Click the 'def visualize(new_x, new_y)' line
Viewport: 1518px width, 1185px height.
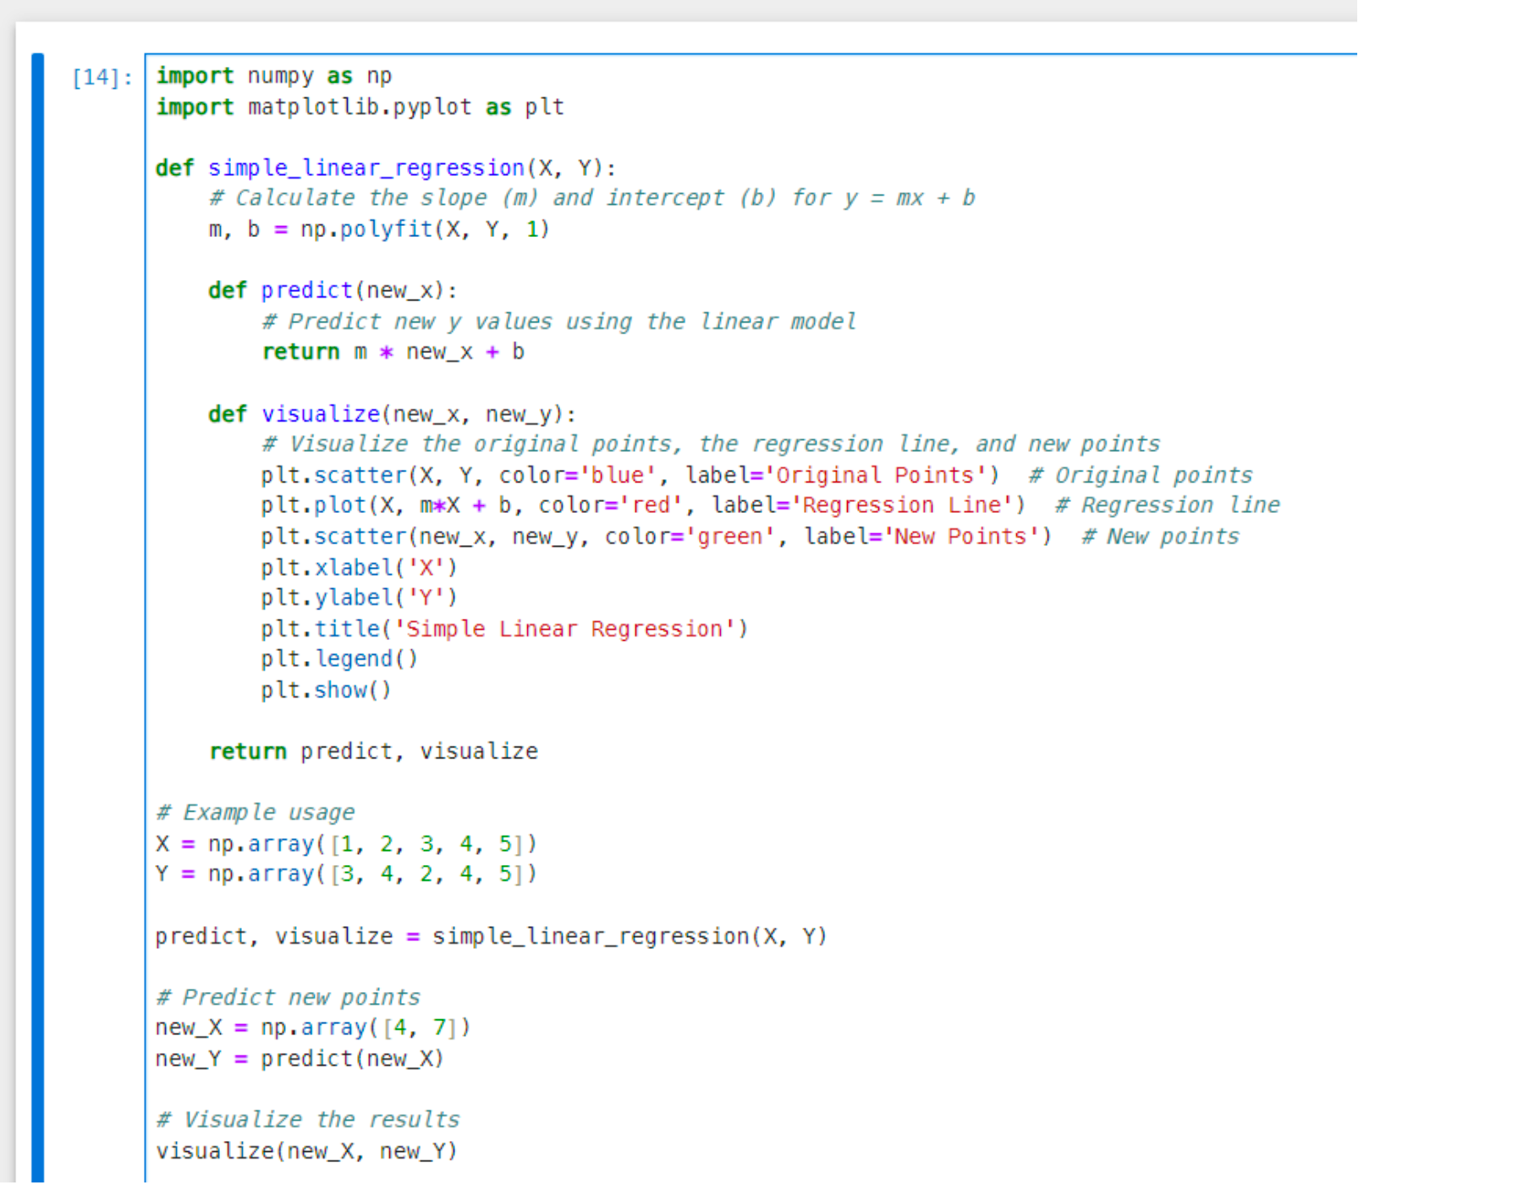[x=392, y=414]
